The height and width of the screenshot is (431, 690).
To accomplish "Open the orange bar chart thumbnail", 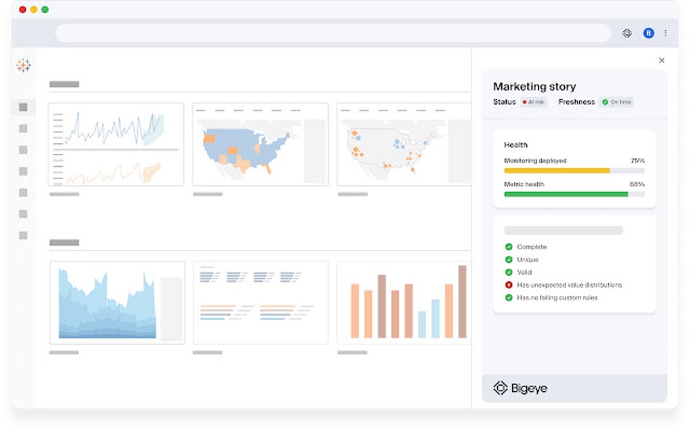I will coord(404,302).
